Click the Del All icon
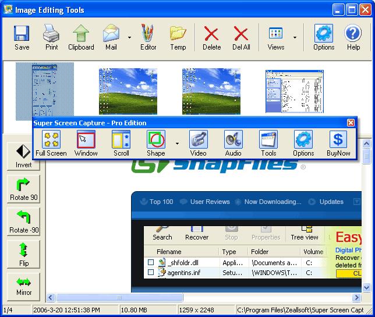375x317 pixels. 241,33
